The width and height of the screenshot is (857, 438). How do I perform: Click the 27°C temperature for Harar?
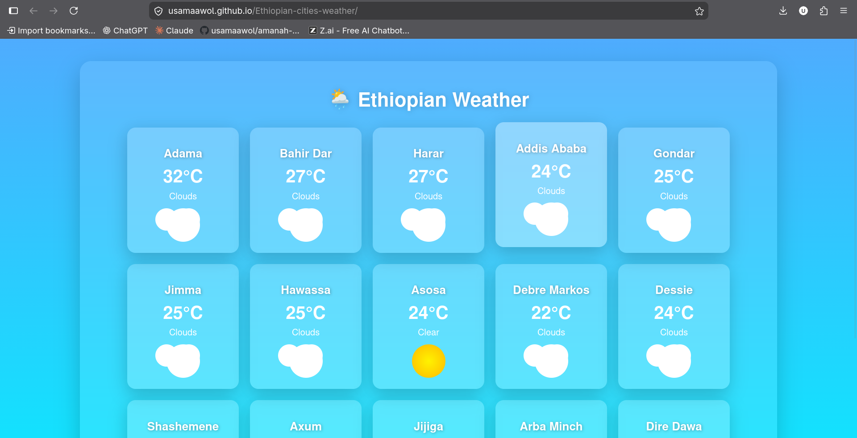[x=428, y=176]
